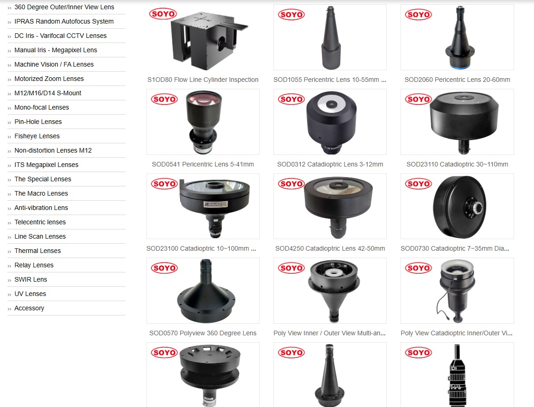Select the Machine Vision / FA Lenses category
This screenshot has width=534, height=407.
tap(54, 64)
